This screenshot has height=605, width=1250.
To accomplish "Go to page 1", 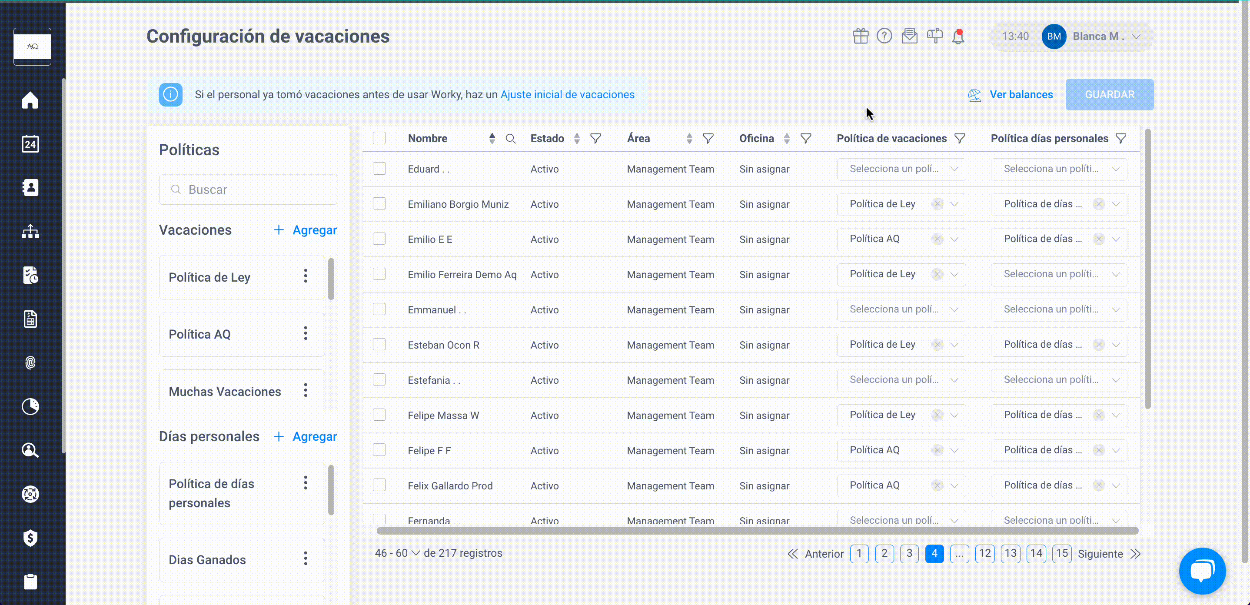I will click(859, 554).
